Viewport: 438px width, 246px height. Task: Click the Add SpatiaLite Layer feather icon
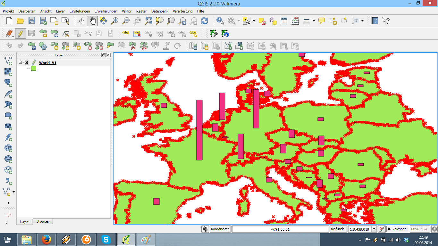point(8,94)
